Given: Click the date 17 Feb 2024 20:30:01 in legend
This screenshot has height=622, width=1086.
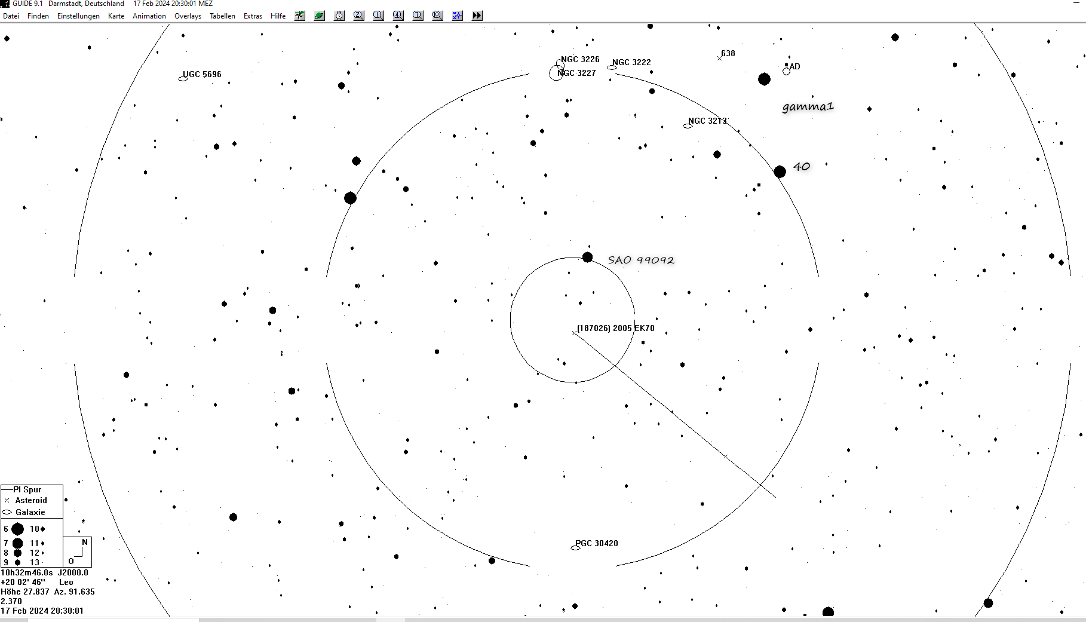Looking at the screenshot, I should (42, 611).
